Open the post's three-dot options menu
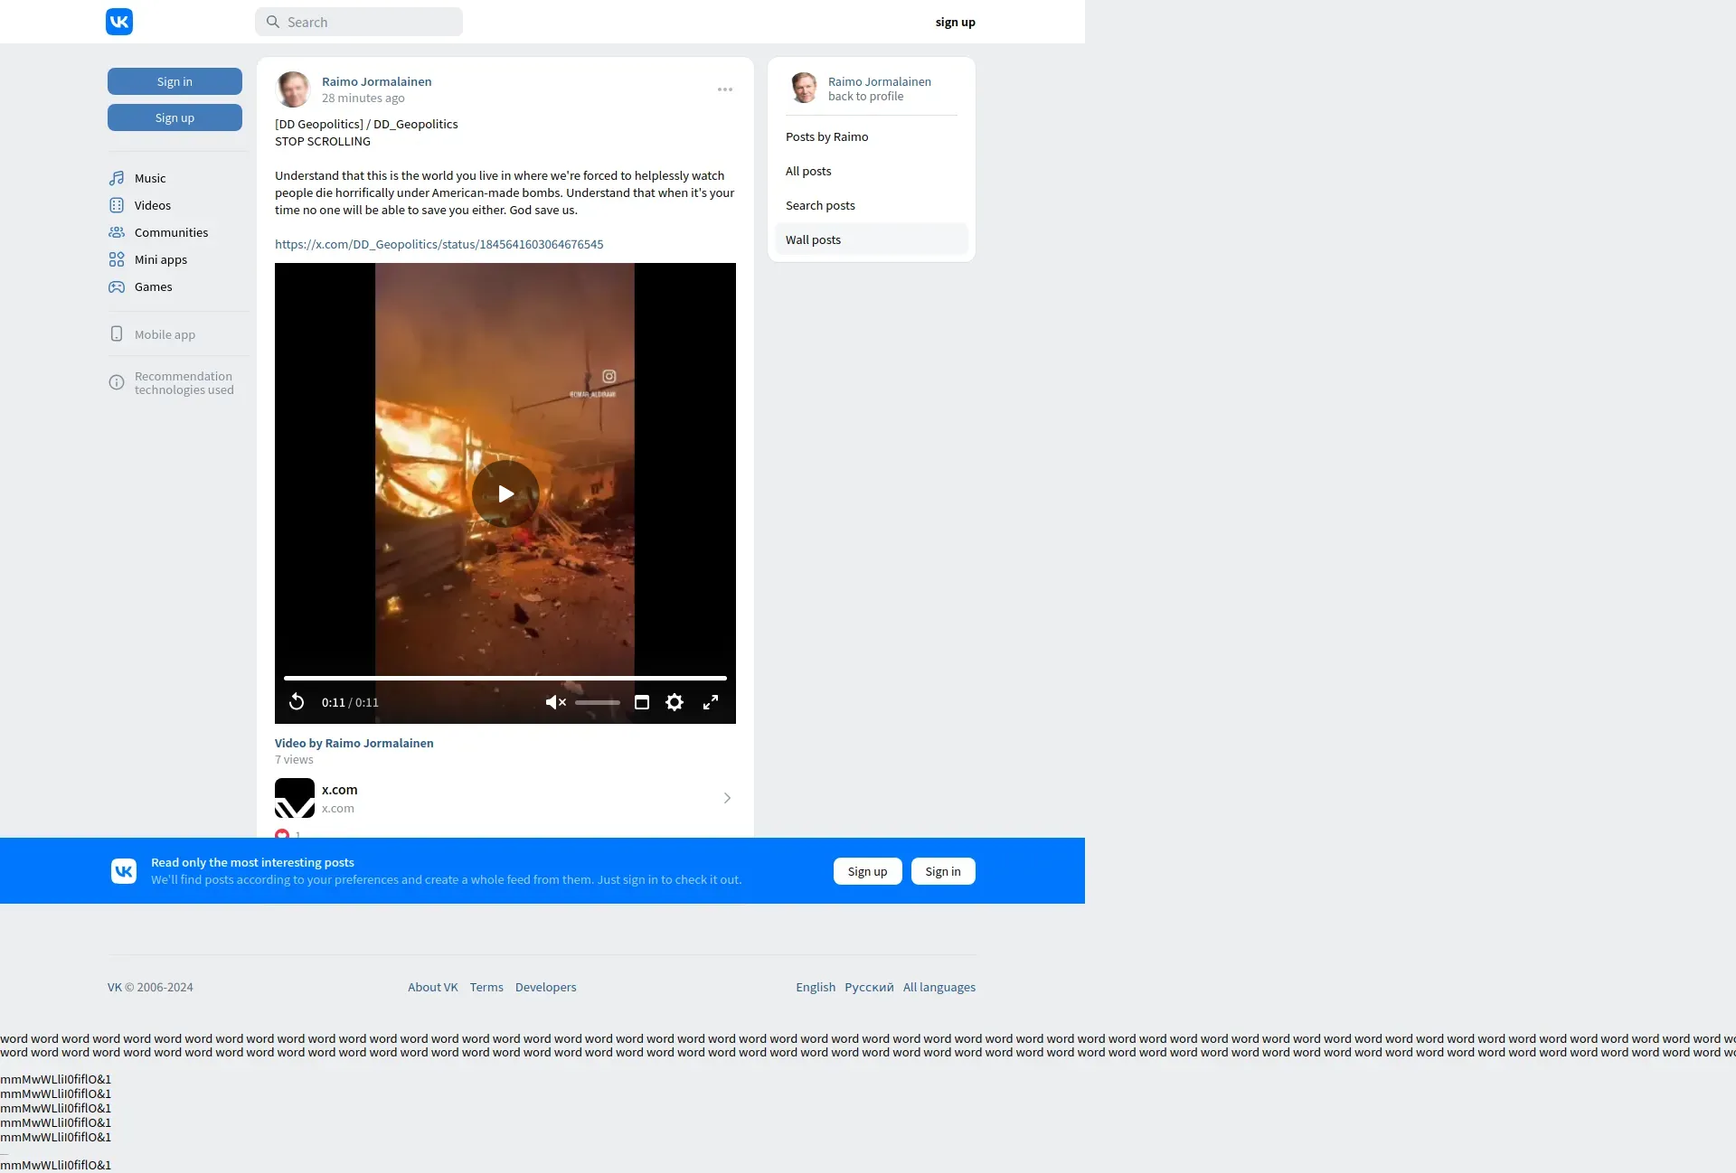1736x1173 pixels. (725, 89)
